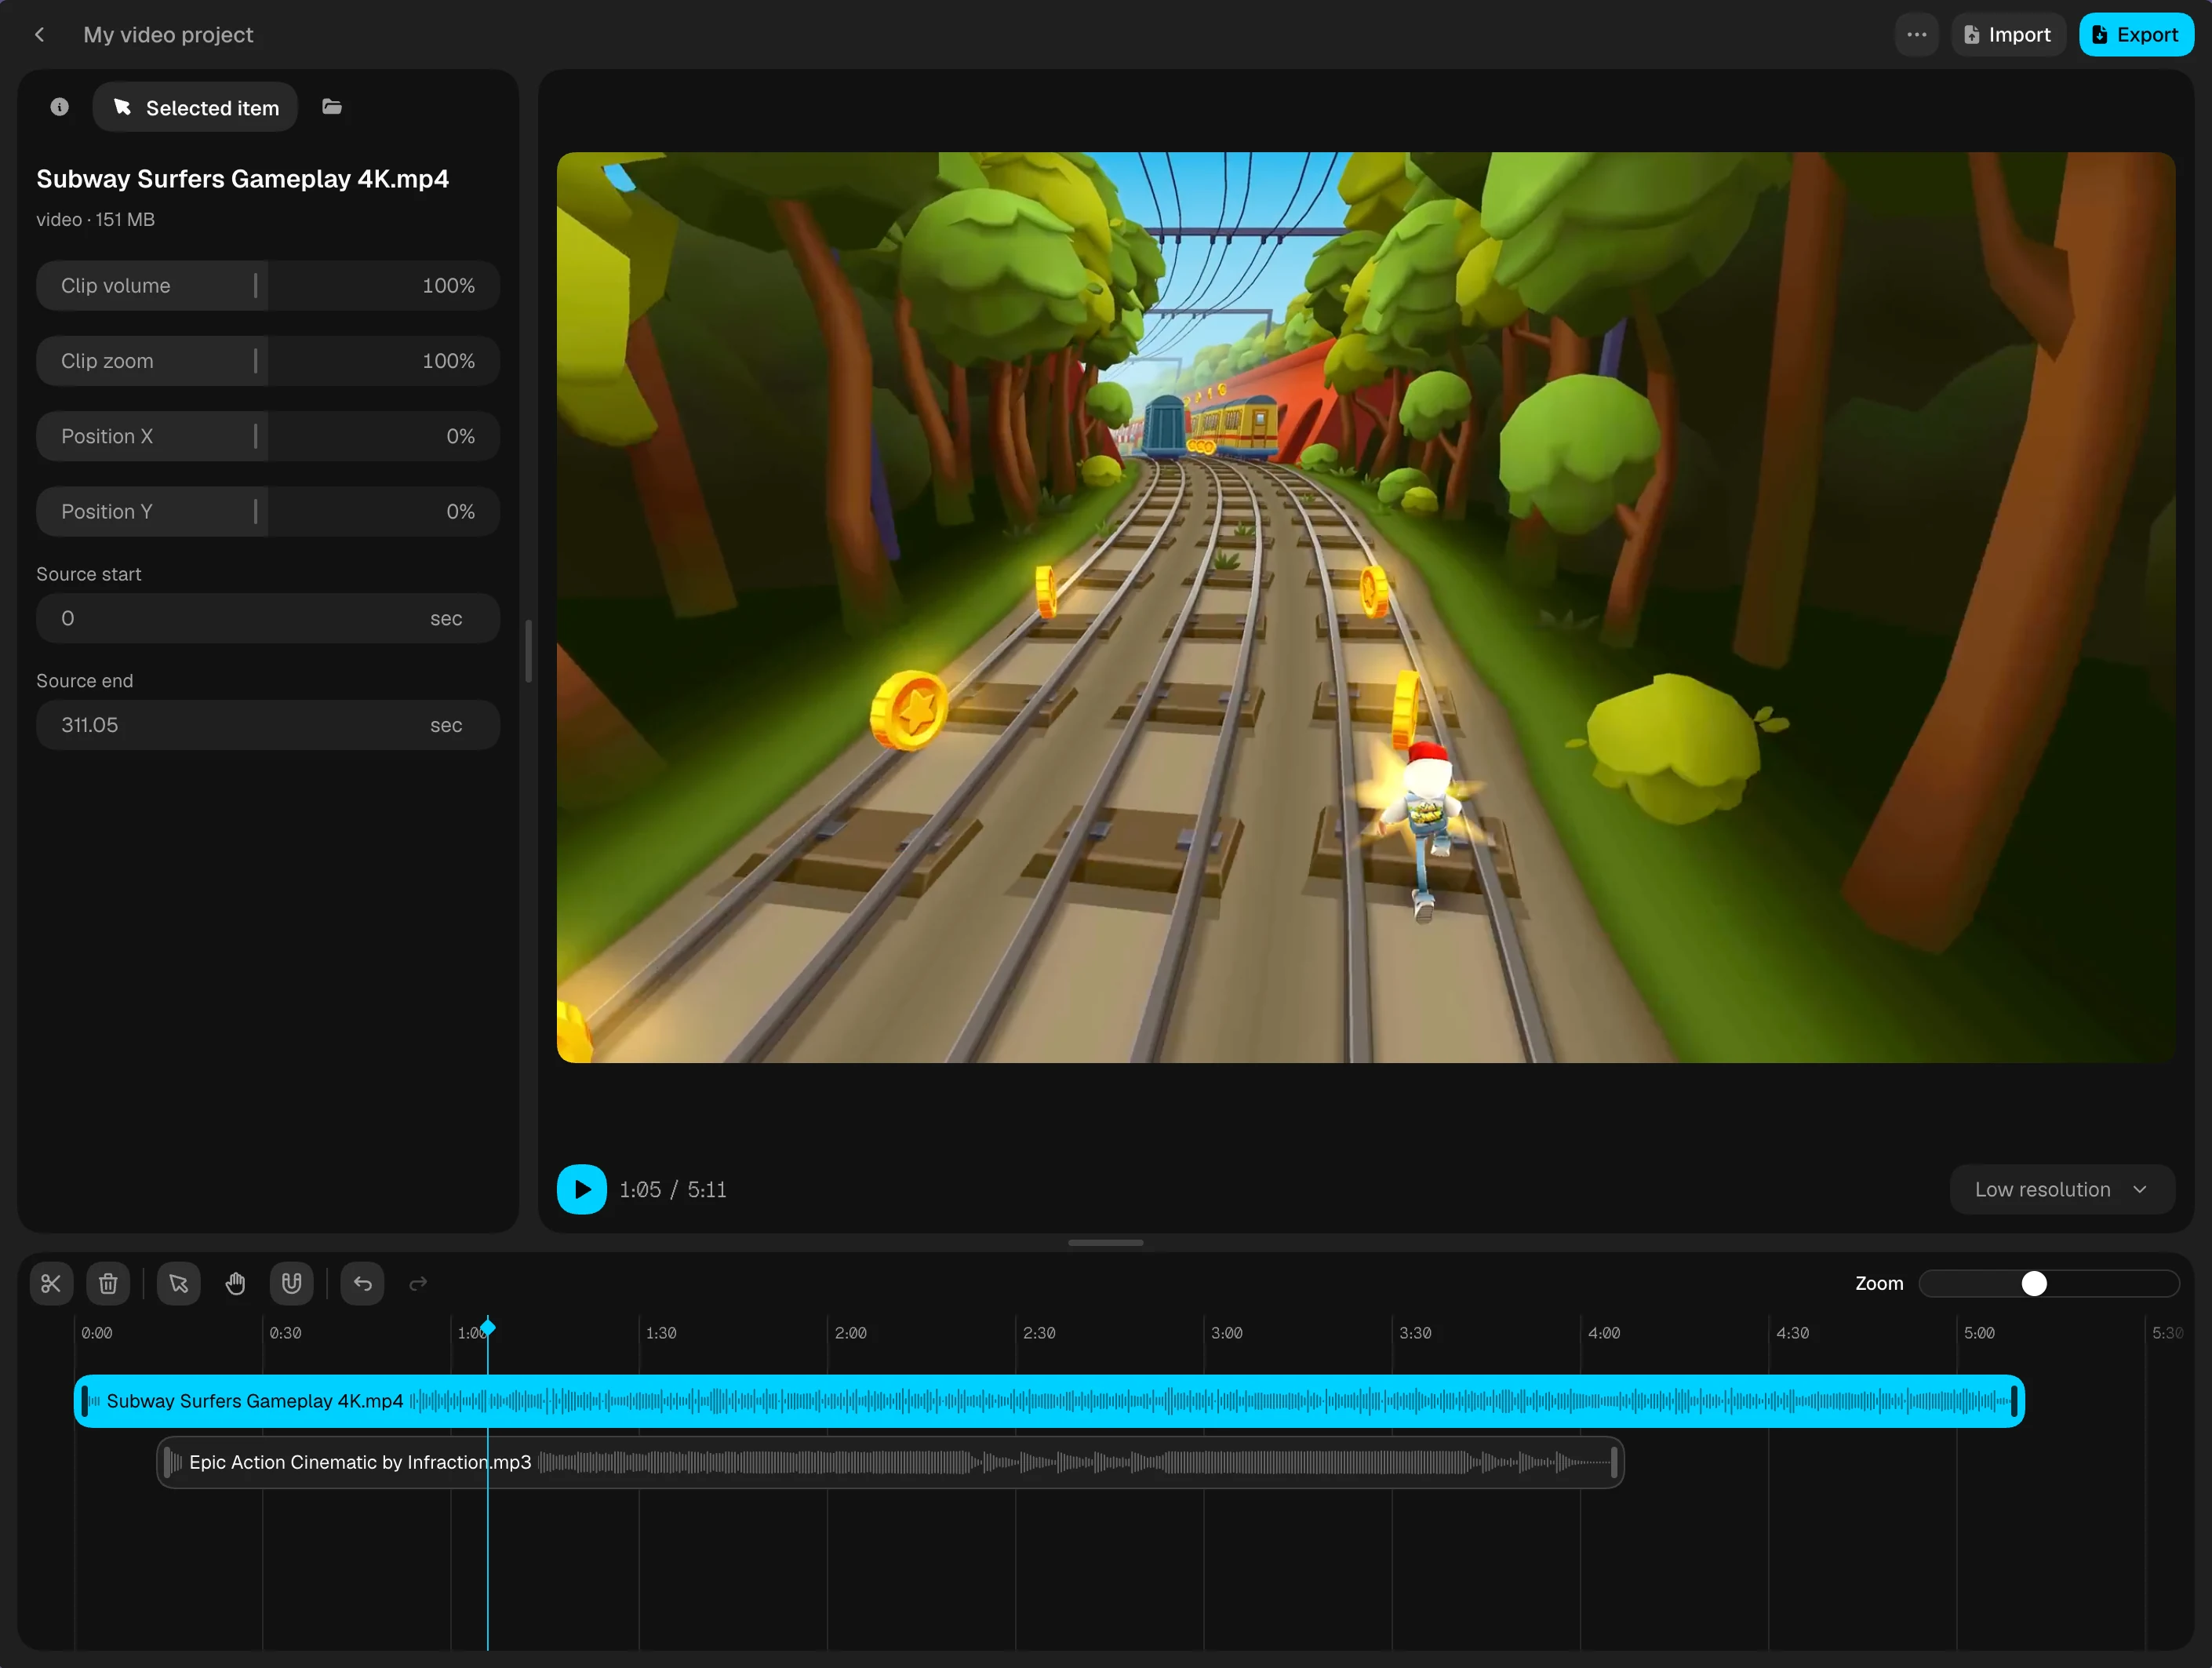Click the left trim handle of audio clip
Viewport: 2212px width, 1668px height.
point(167,1462)
